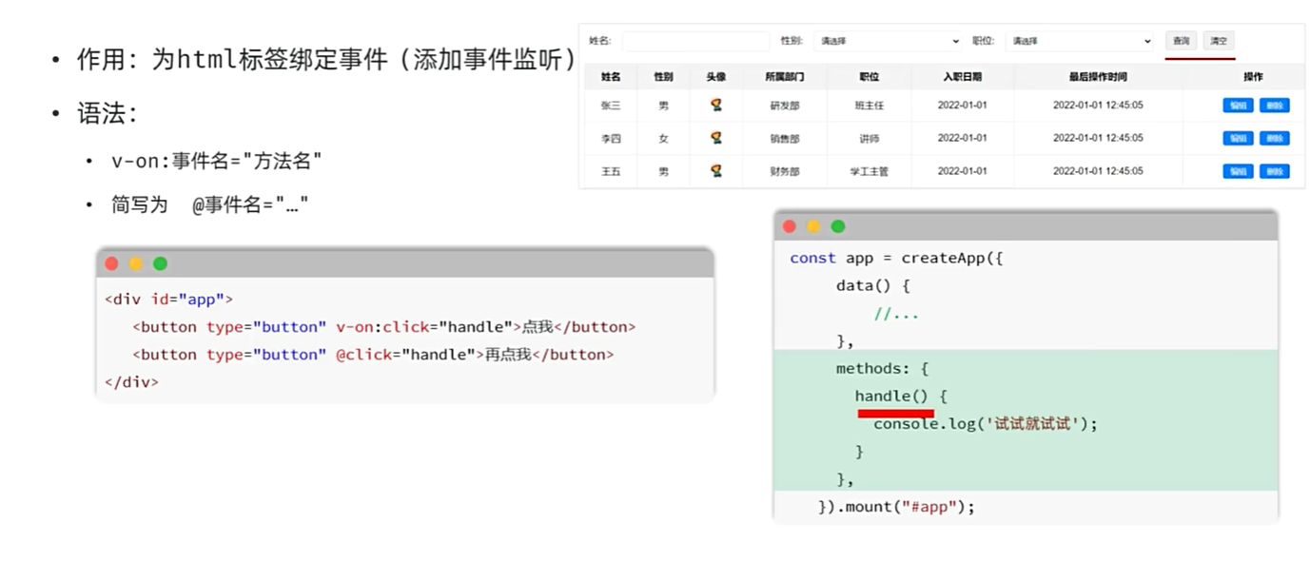Click the //... comment line
The width and height of the screenshot is (1310, 581).
[896, 313]
